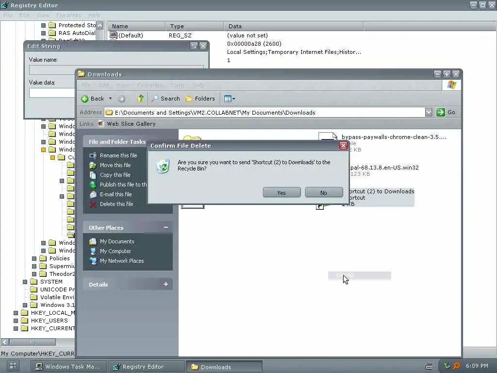The width and height of the screenshot is (497, 373).
Task: Click the E-mail envelope icon
Action: point(93,194)
